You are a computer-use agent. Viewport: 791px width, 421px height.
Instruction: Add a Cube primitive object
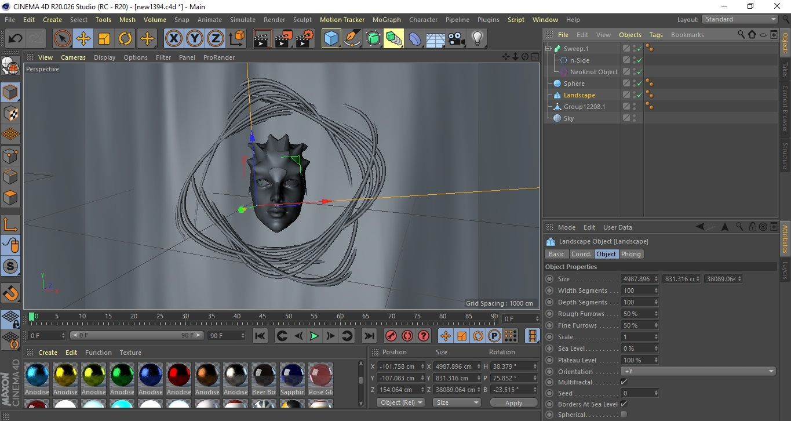pos(331,39)
